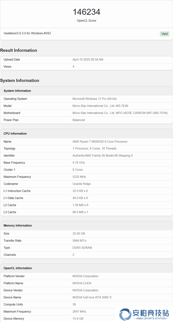Click the Codename row label

(x=11, y=184)
